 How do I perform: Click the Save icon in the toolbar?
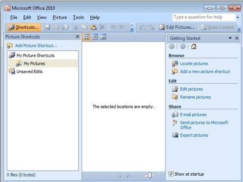(47, 27)
